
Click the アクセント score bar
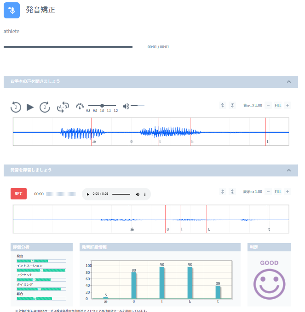click(41, 280)
